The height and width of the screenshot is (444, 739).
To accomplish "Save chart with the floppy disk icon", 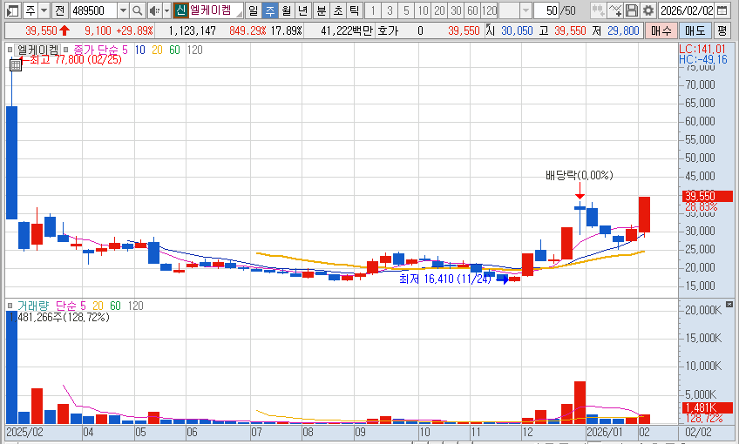I will (632, 10).
